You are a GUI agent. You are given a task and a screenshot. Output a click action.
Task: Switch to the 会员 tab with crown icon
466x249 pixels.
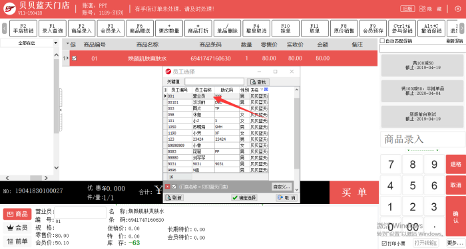point(17,228)
